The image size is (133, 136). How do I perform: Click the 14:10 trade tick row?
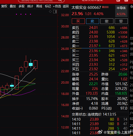[x=100, y=119]
